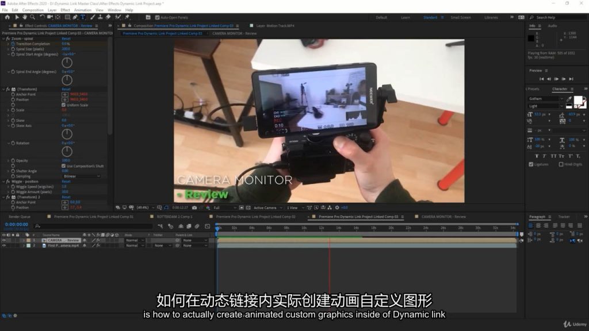Image resolution: width=589 pixels, height=331 pixels.
Task: Open the Bilinear sampling dropdown
Action: [x=82, y=176]
